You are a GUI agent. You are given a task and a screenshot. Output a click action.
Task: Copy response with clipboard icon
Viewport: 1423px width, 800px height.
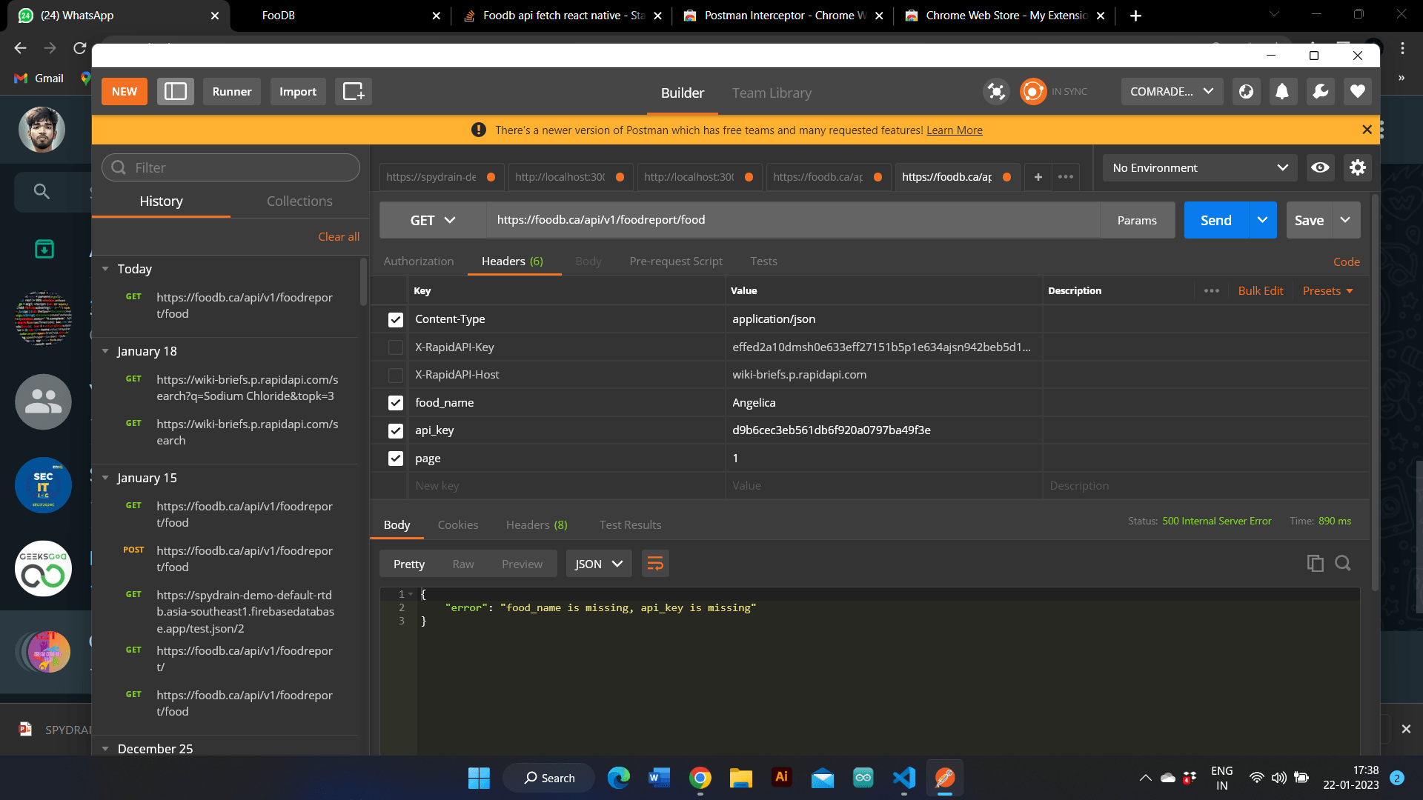tap(1315, 564)
